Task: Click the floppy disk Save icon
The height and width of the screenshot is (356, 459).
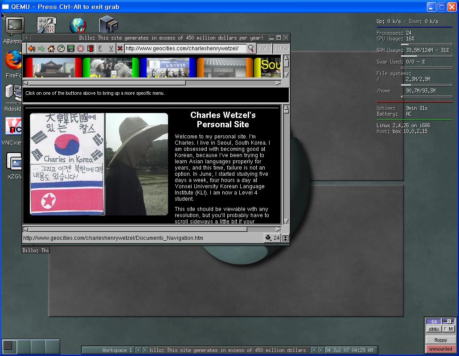Action: click(71, 49)
